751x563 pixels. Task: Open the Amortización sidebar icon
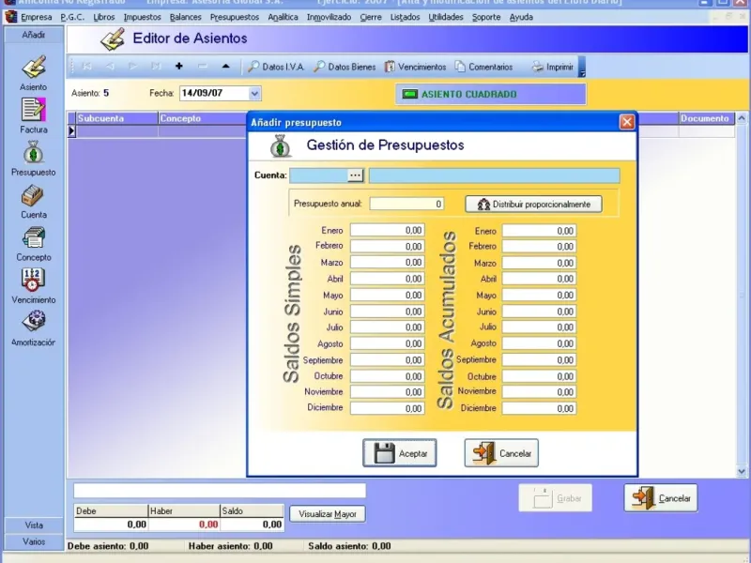point(34,322)
